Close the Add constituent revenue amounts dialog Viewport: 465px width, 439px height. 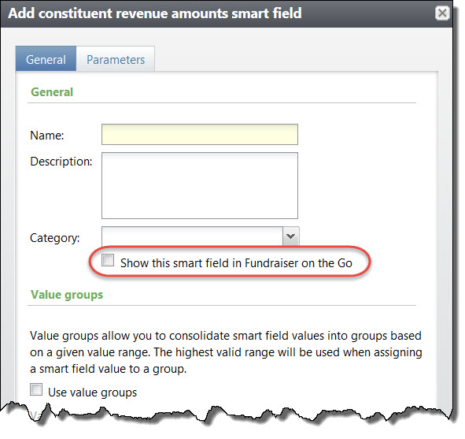442,13
